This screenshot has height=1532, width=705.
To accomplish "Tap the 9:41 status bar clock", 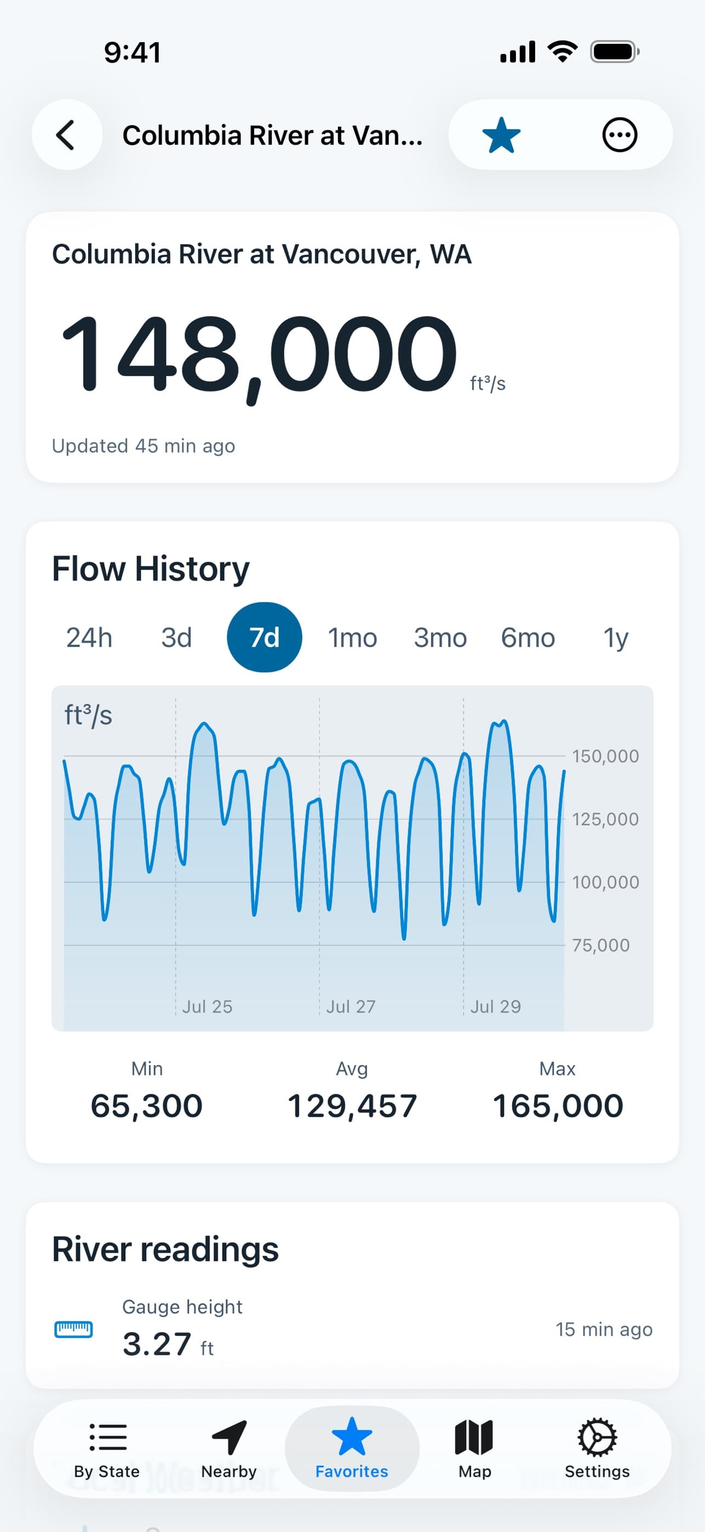I will click(133, 53).
